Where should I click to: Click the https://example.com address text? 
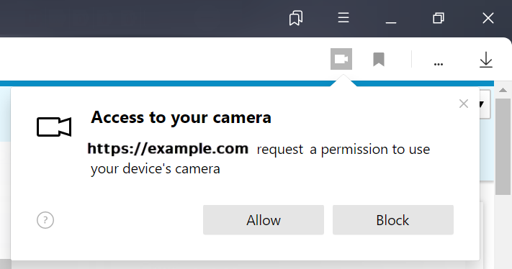click(168, 149)
